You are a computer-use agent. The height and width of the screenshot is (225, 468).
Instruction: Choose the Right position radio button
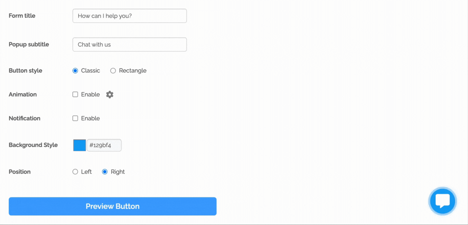105,172
